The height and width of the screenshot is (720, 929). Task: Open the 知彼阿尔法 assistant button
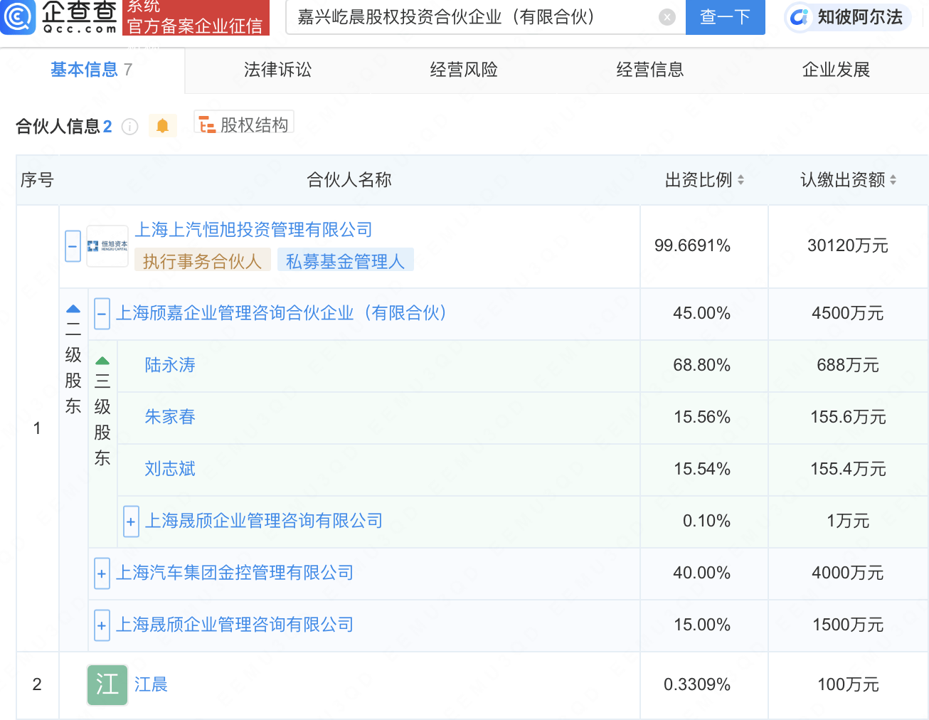click(x=848, y=17)
